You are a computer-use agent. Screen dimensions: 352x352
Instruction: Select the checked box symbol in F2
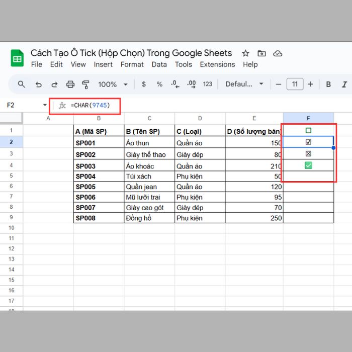click(308, 142)
